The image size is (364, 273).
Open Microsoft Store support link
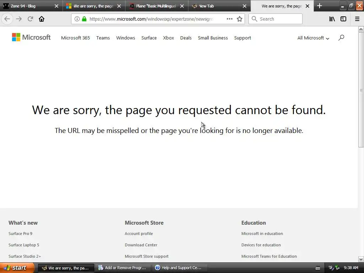click(x=147, y=256)
